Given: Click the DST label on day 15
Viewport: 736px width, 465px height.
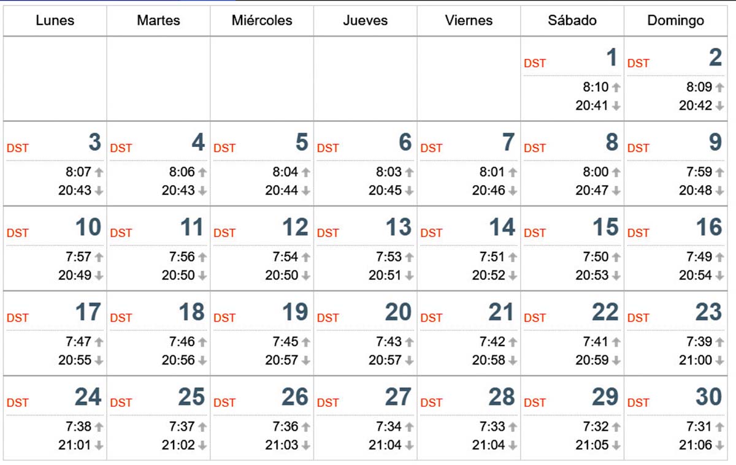Looking at the screenshot, I should point(535,233).
